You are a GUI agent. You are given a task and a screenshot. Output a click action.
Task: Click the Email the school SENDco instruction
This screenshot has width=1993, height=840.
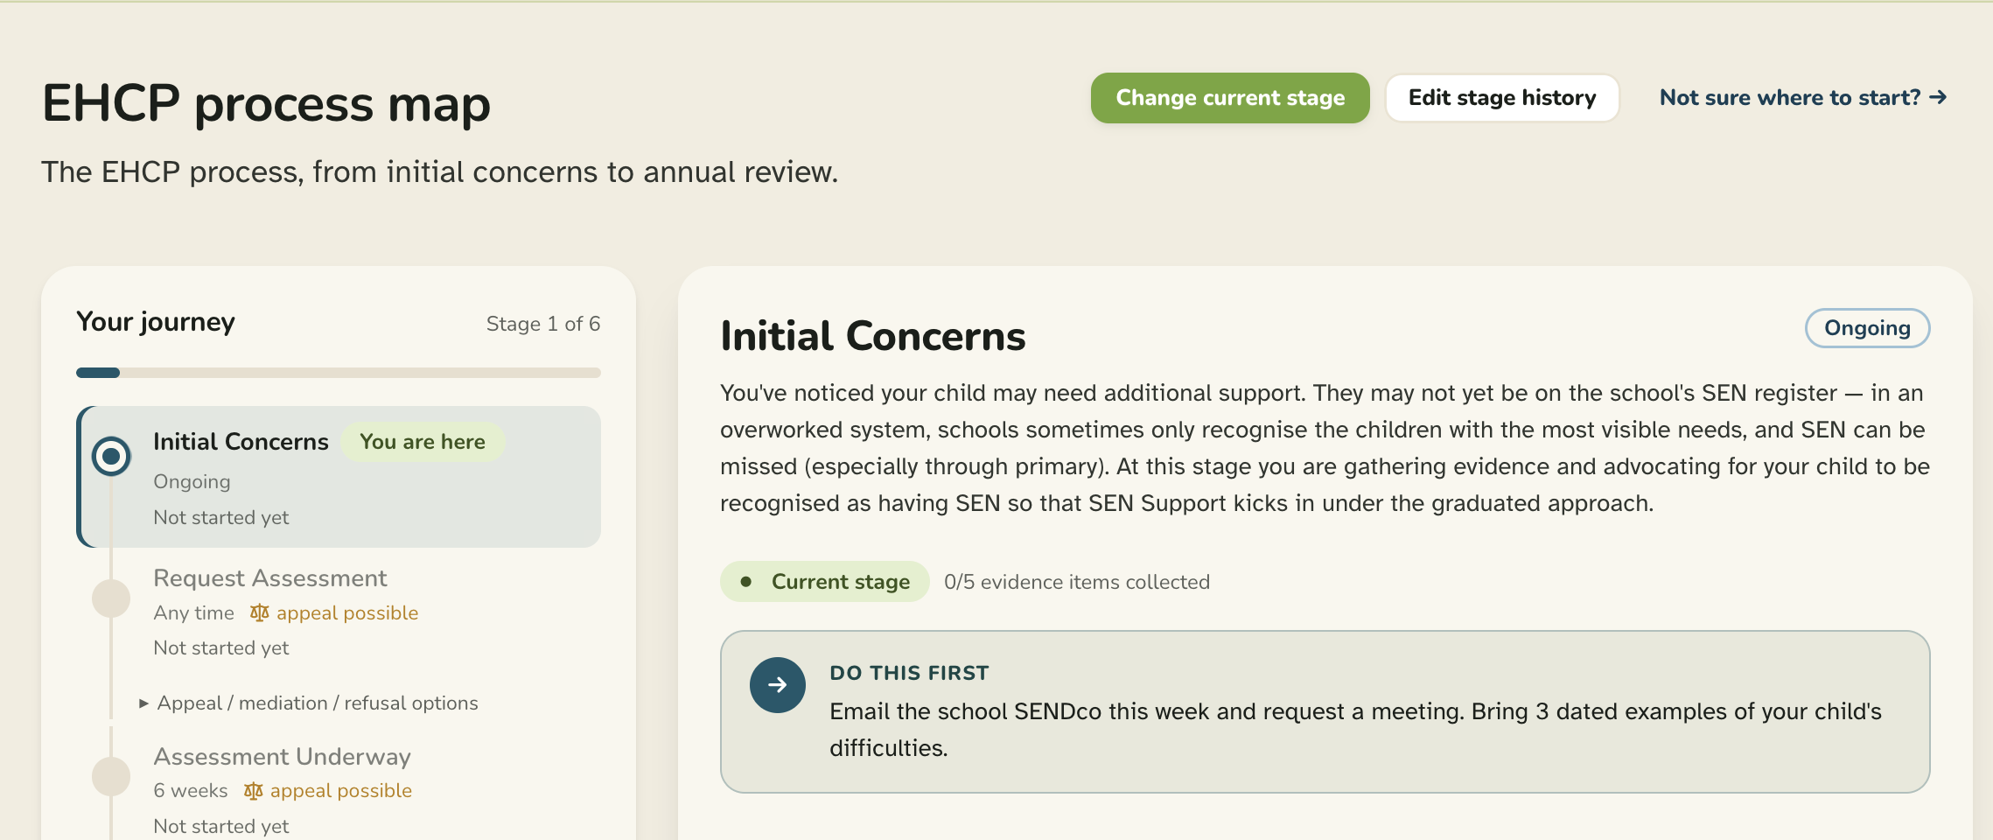click(1355, 730)
